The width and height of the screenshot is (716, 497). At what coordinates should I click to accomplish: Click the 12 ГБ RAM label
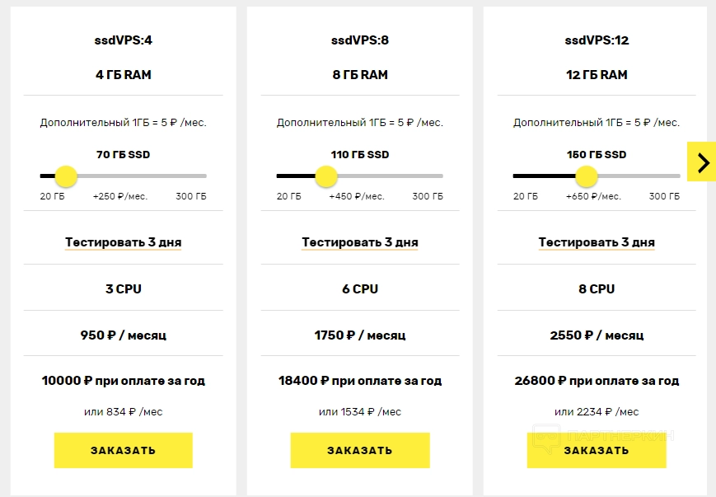(597, 75)
